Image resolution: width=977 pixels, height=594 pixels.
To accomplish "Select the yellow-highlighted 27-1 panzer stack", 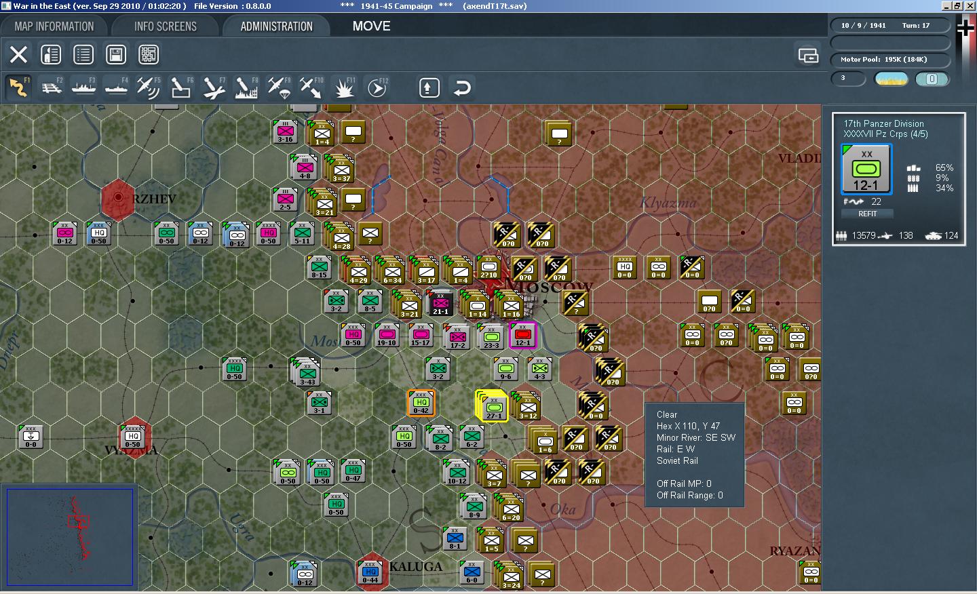I will tap(493, 407).
